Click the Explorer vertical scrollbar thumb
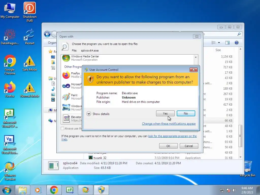The width and height of the screenshot is (260, 195). [x=240, y=136]
